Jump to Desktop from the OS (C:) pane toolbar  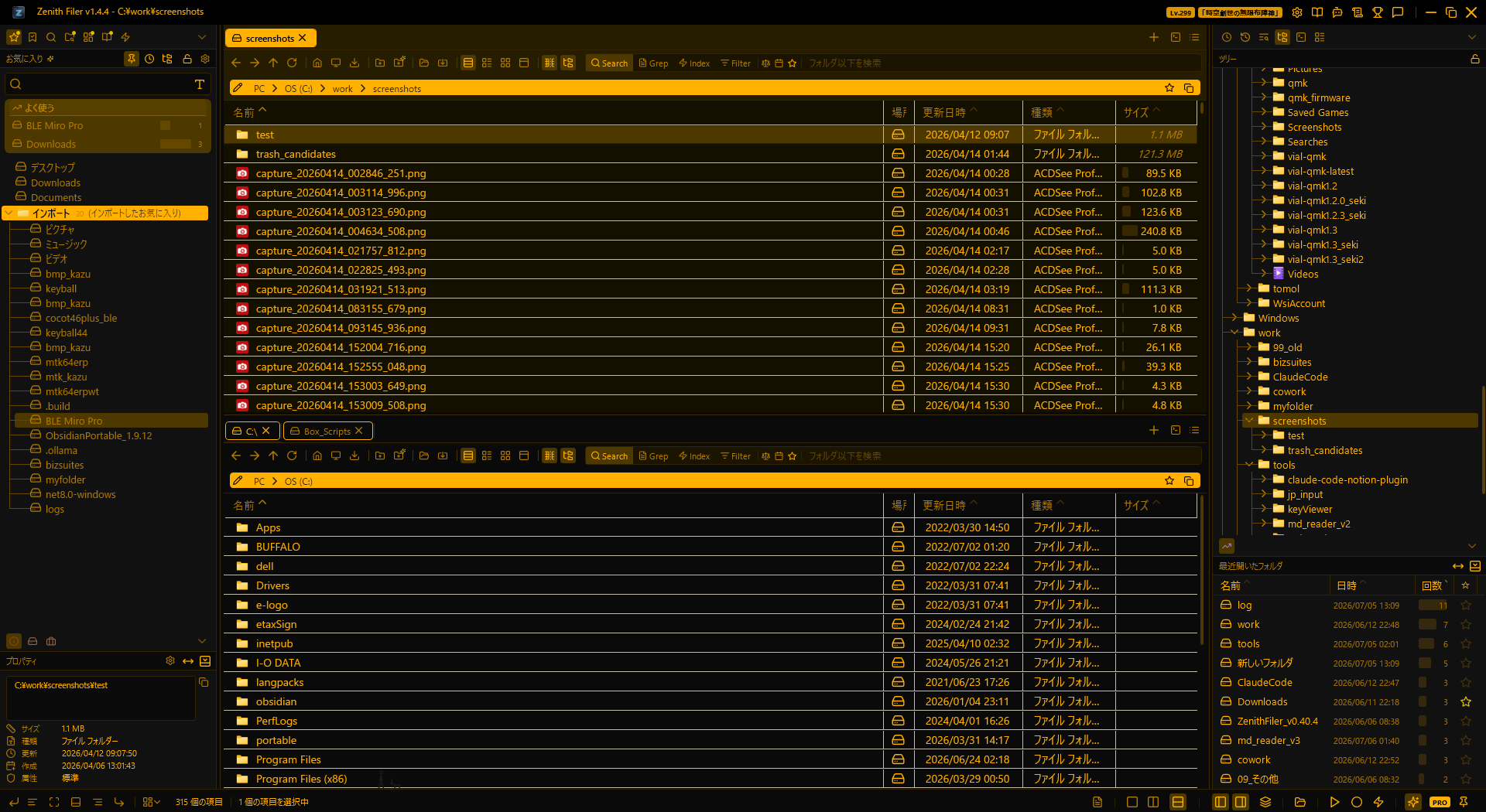[x=336, y=456]
